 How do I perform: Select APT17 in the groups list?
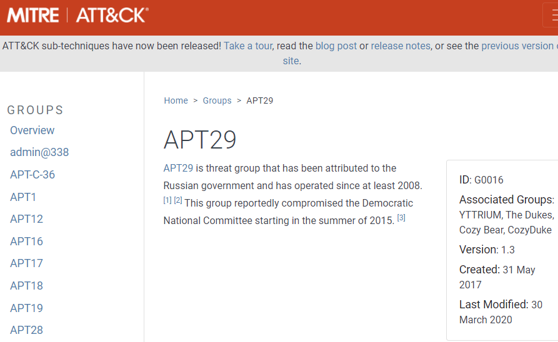pyautogui.click(x=26, y=263)
